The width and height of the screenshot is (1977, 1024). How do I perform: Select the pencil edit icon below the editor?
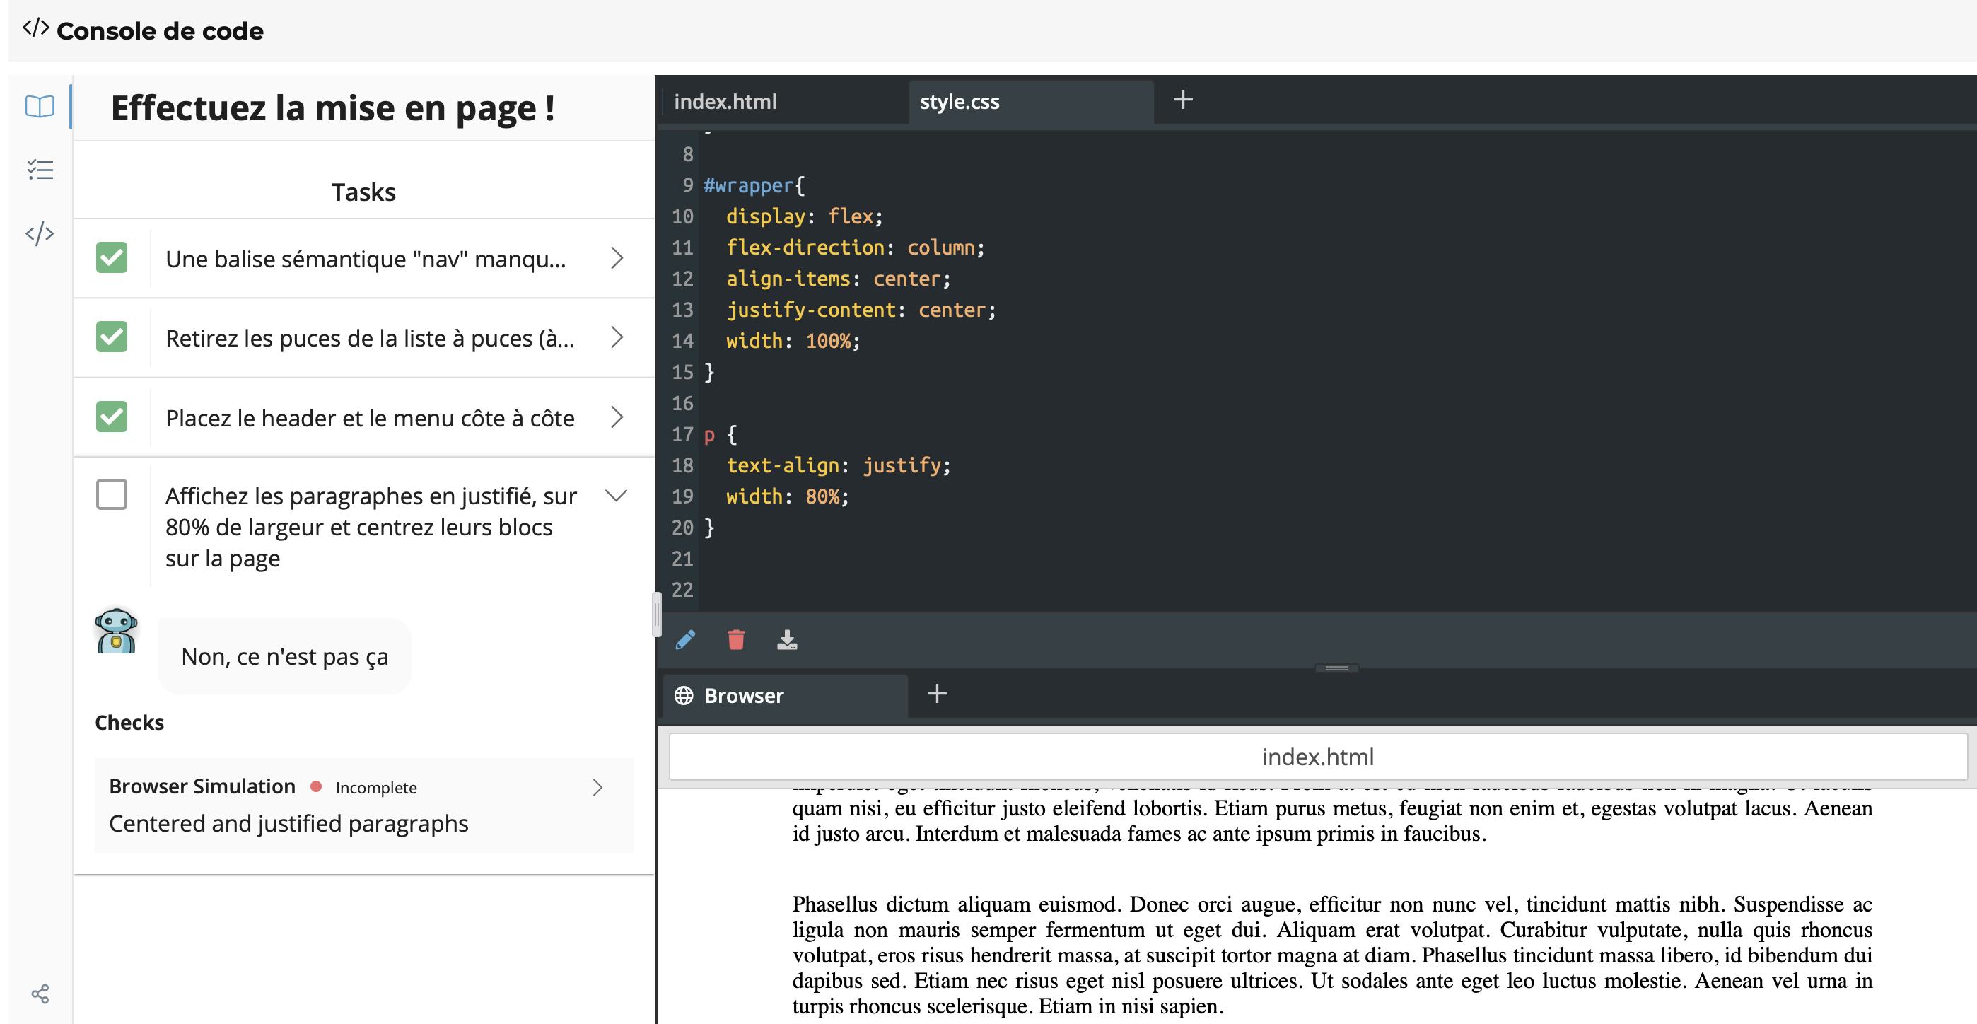pyautogui.click(x=686, y=639)
